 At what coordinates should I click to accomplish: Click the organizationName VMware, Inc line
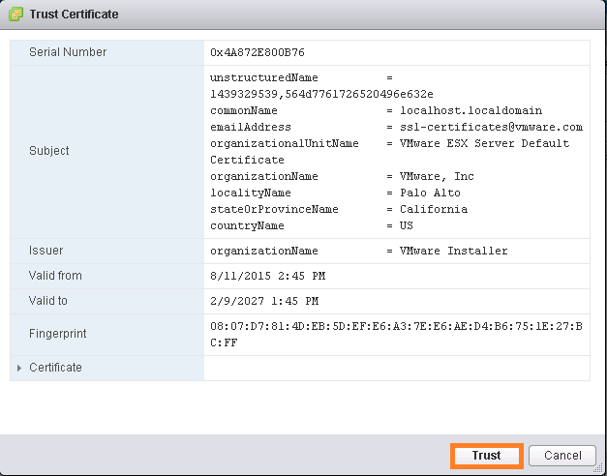[342, 176]
